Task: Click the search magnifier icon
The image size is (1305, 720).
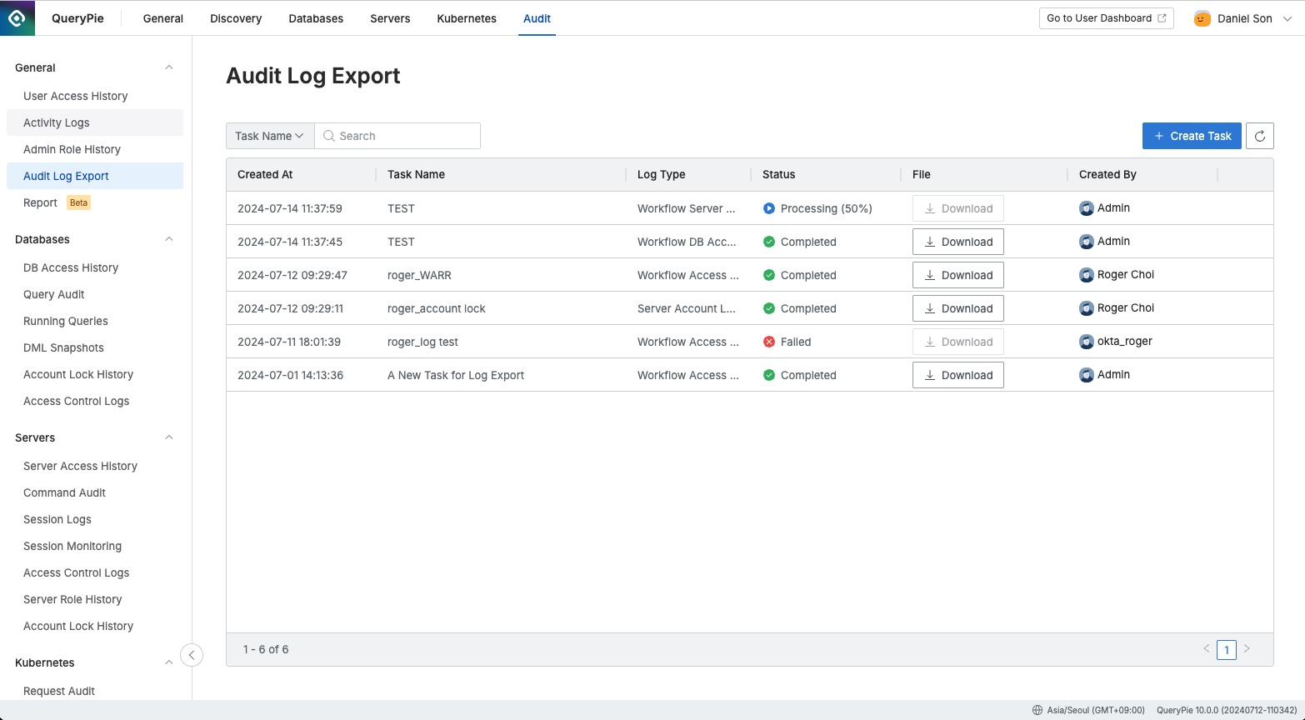Action: (328, 136)
